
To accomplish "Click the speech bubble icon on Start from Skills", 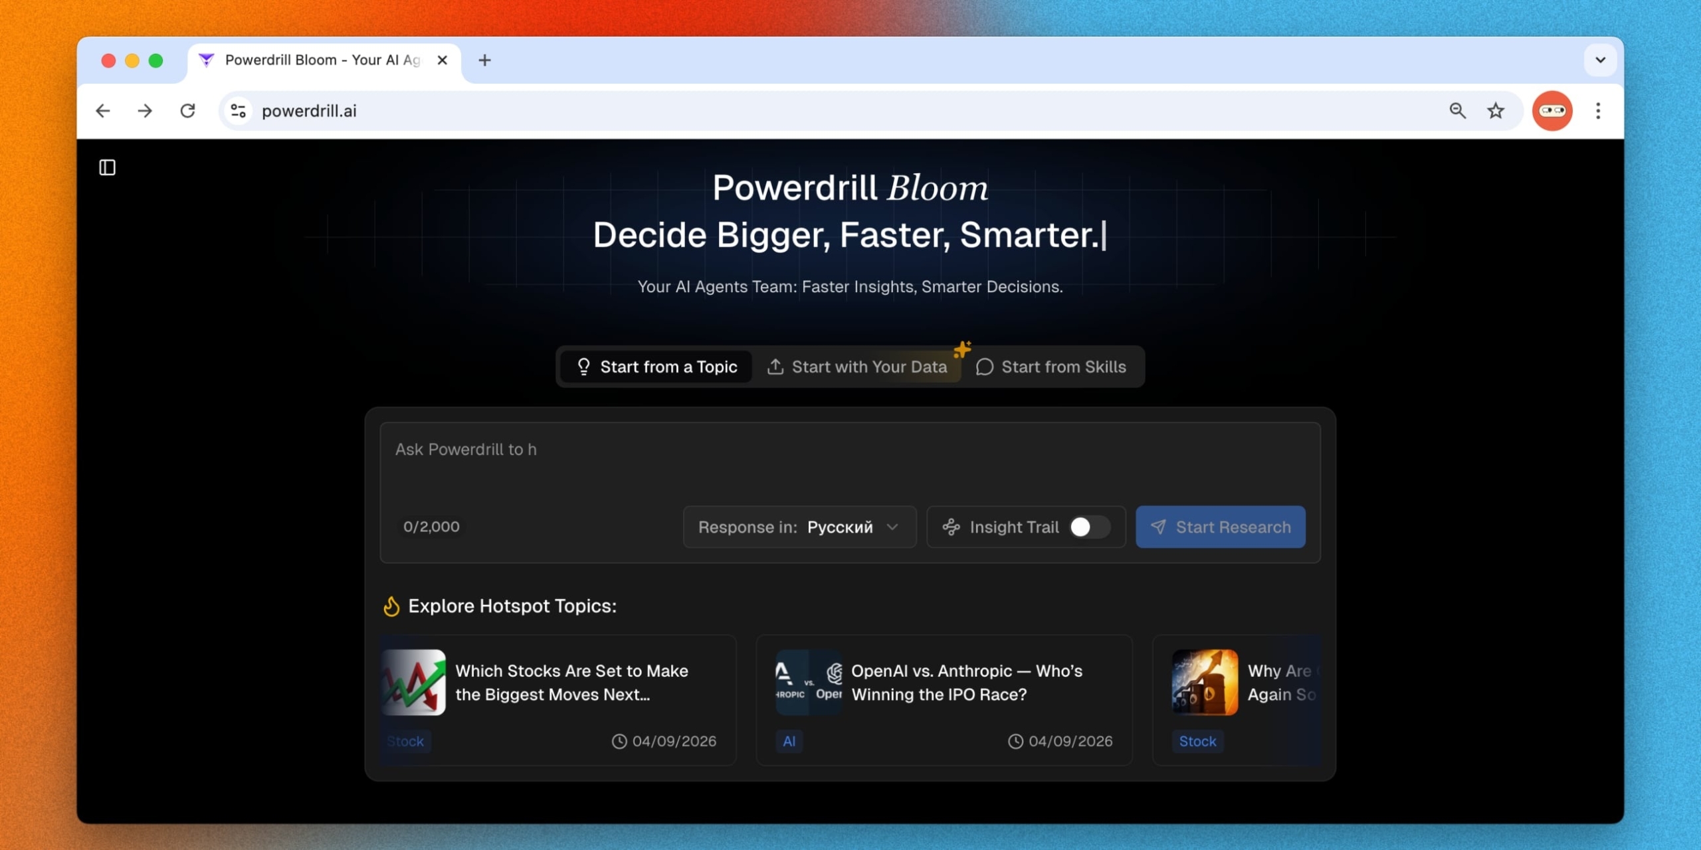I will pos(985,367).
